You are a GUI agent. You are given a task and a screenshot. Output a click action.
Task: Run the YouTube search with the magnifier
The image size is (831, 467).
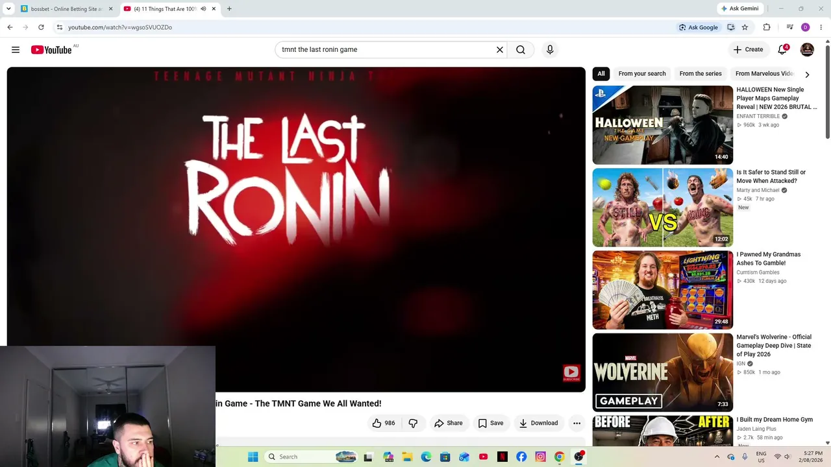[x=521, y=50]
